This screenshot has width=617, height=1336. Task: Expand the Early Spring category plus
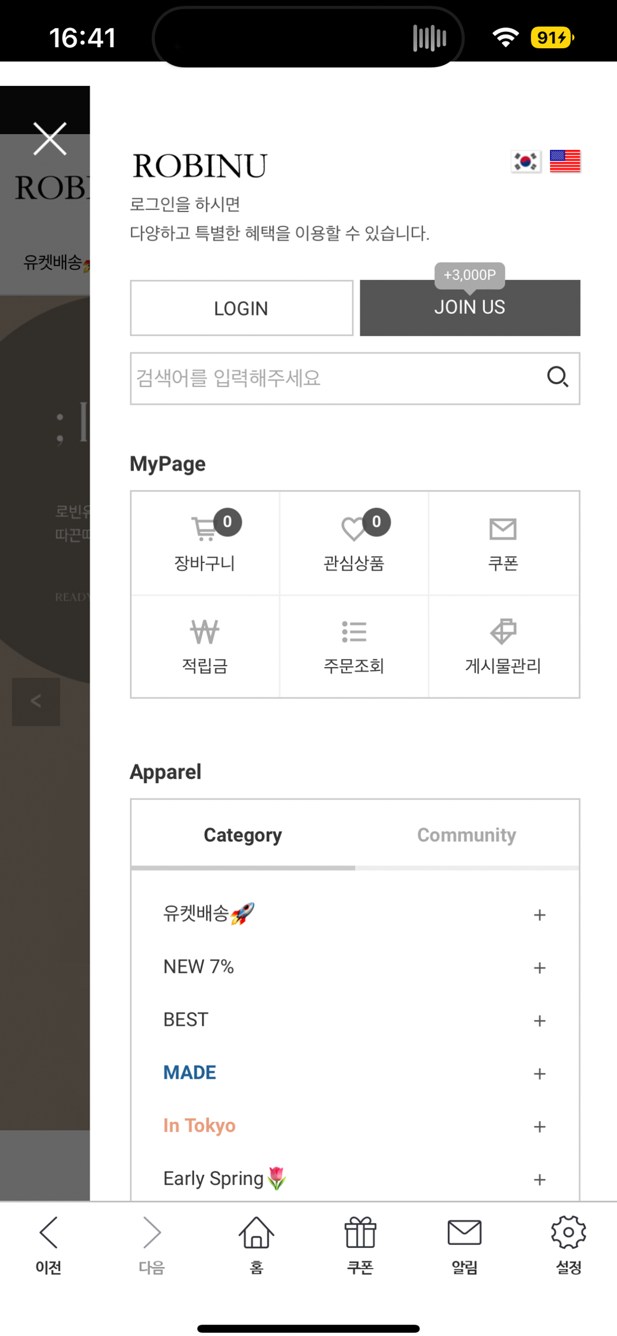pos(539,1179)
